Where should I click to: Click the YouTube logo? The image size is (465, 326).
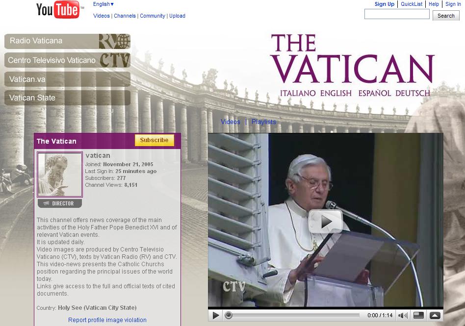tap(57, 10)
